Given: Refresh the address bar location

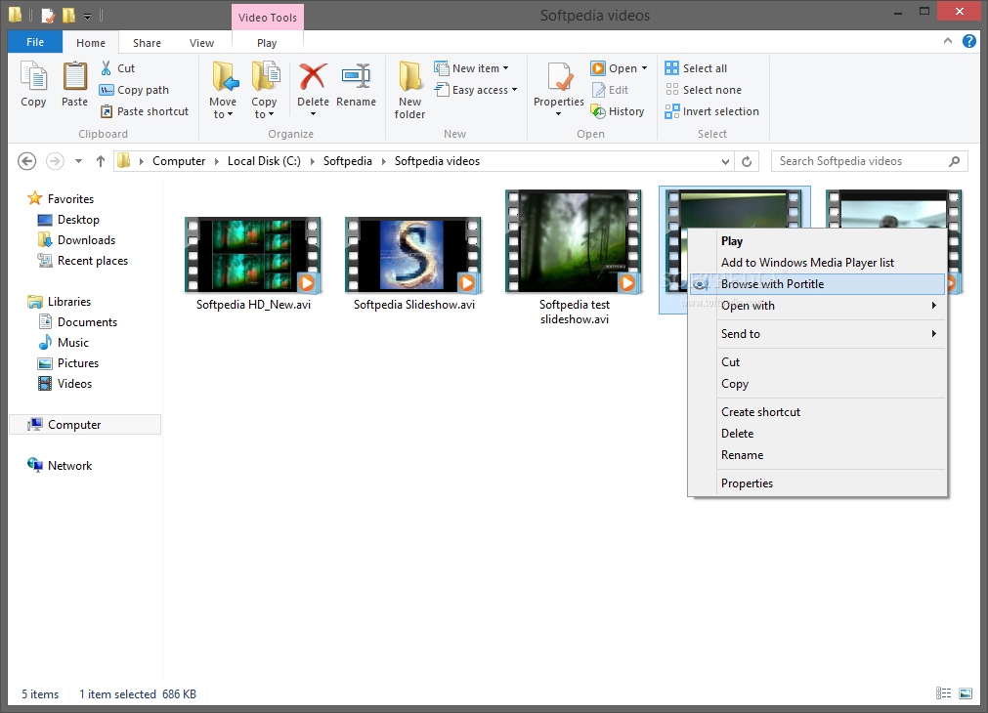Looking at the screenshot, I should tap(747, 161).
